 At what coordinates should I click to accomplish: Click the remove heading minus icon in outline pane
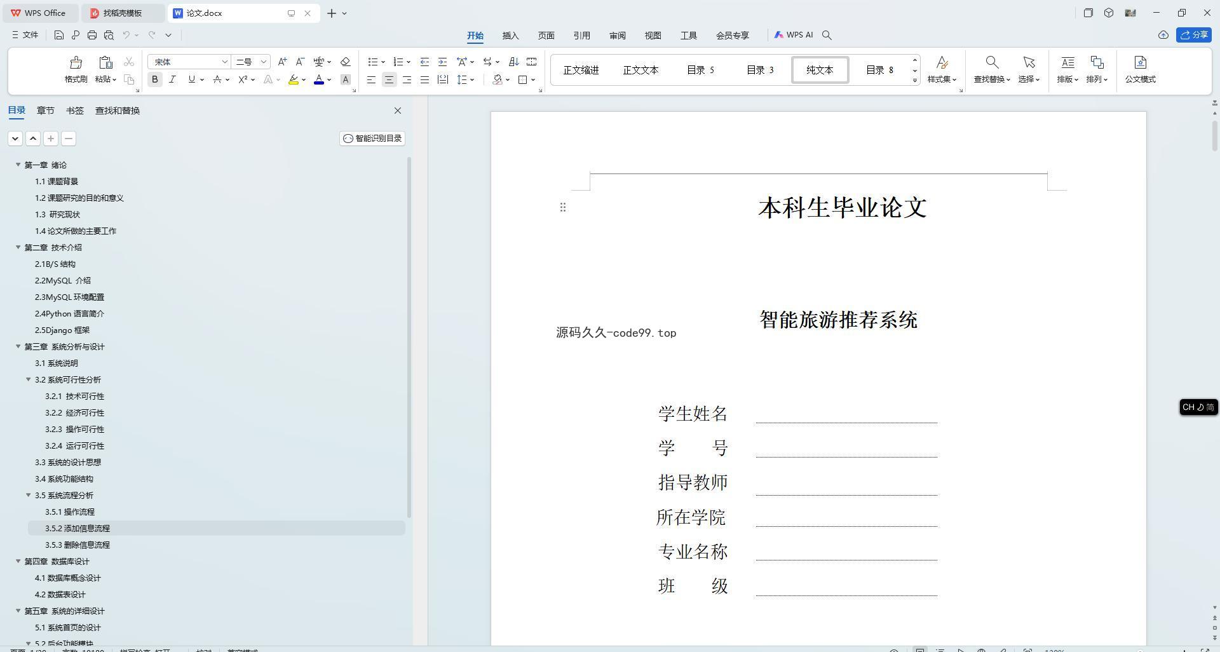point(69,139)
